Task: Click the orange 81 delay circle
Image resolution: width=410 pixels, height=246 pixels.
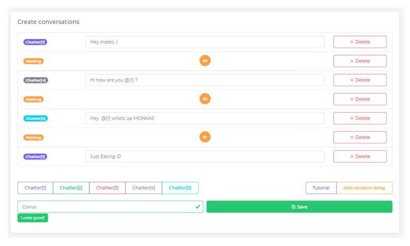Action: (x=205, y=137)
